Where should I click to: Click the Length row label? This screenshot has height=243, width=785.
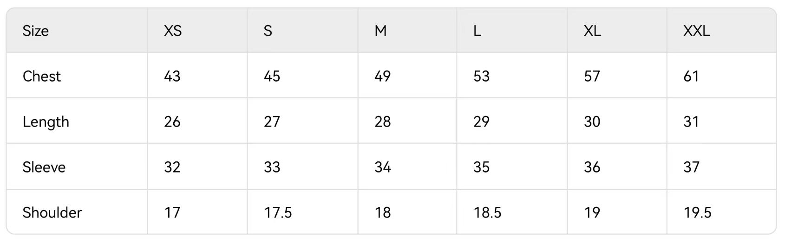pos(46,121)
